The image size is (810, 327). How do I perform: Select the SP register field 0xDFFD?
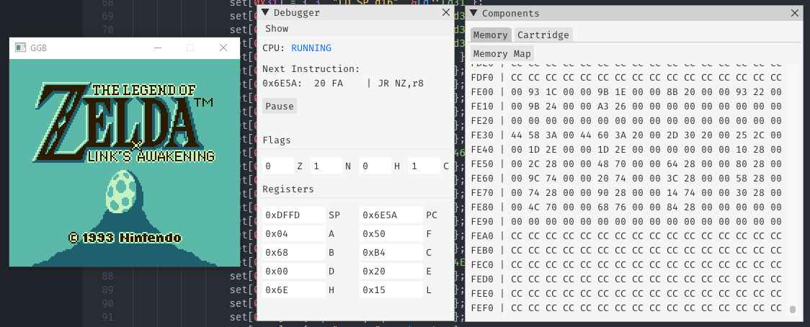pos(294,215)
